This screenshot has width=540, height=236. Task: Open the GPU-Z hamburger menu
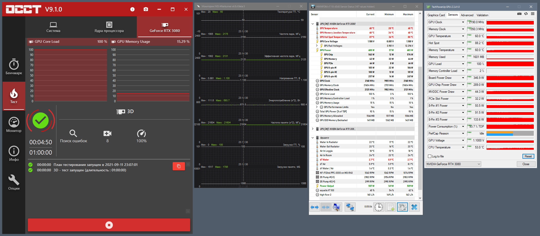(x=533, y=14)
